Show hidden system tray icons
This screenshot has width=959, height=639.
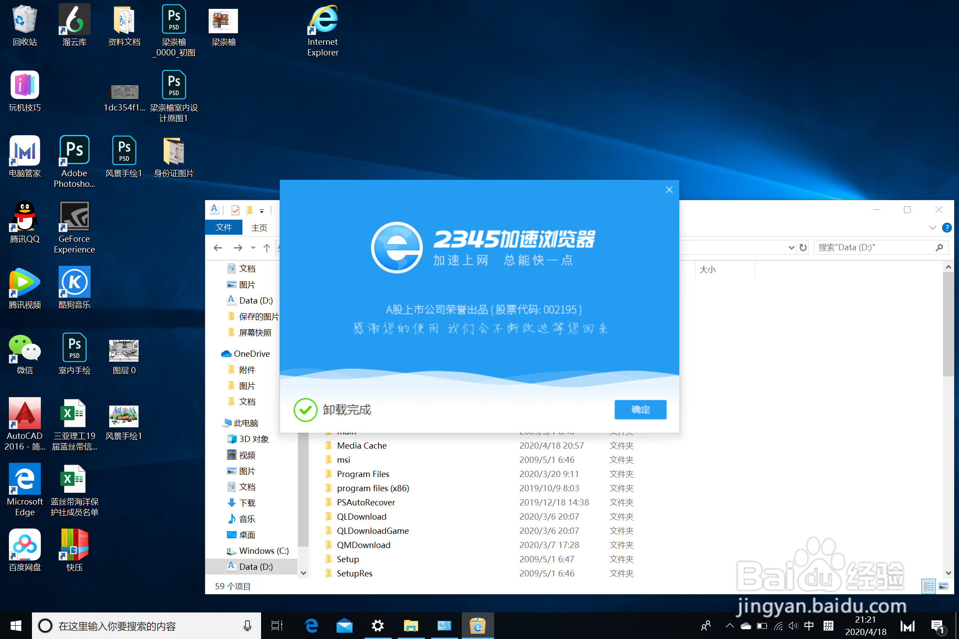729,626
